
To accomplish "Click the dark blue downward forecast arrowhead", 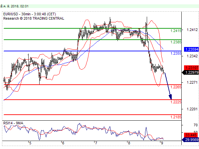I will pos(170,97).
